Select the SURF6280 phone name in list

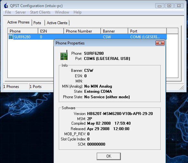coord(22,37)
